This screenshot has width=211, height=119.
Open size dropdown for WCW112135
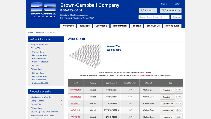167,97
